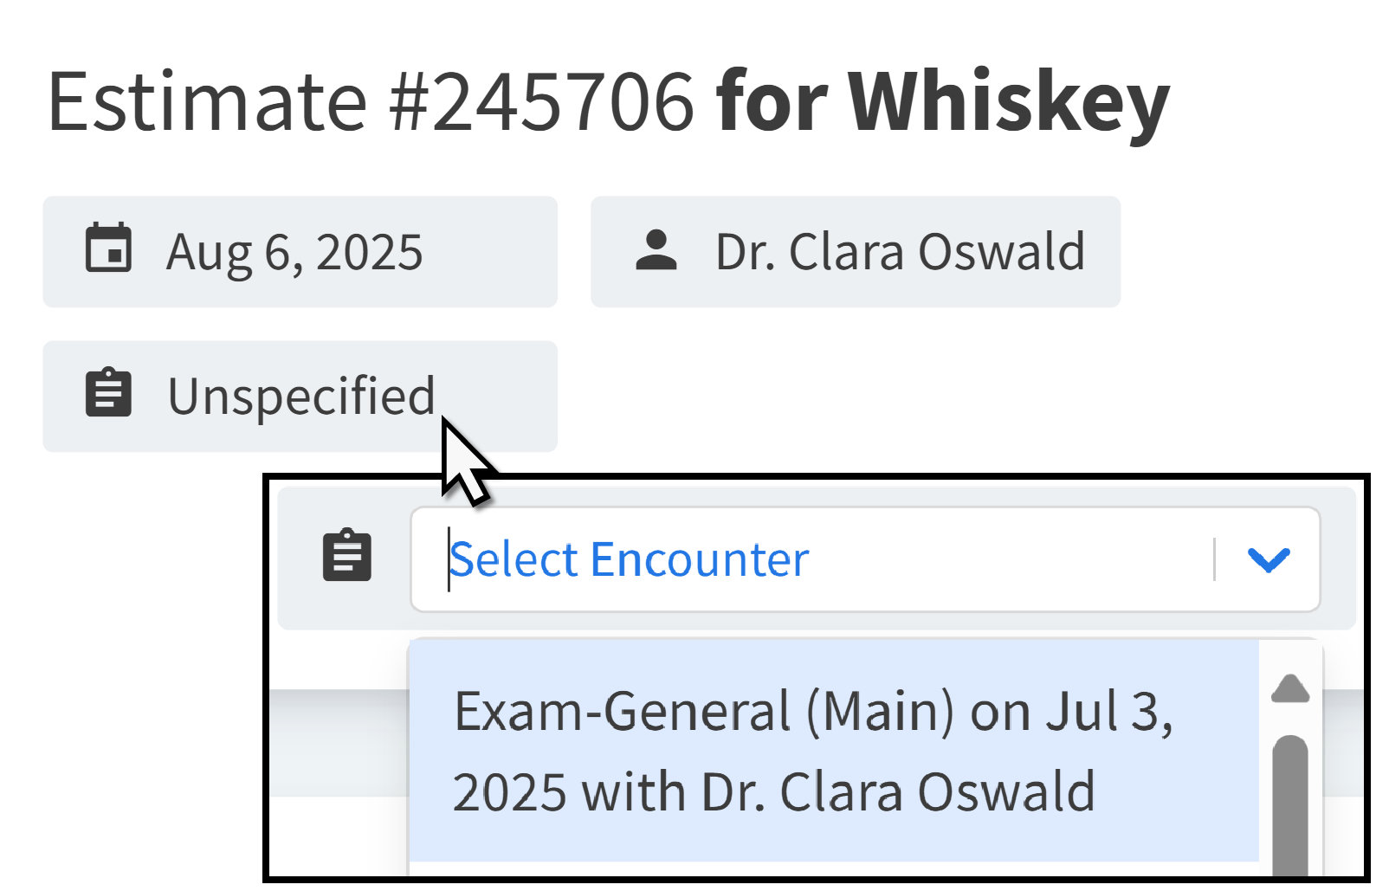
Task: Click the word Estimate in the heading
Action: click(208, 101)
